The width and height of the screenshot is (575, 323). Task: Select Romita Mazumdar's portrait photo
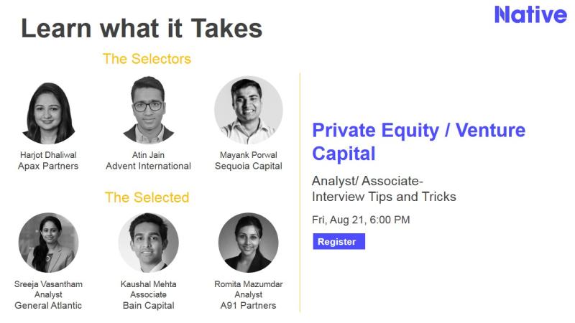tap(248, 243)
